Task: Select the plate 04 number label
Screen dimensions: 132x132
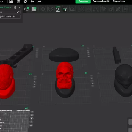Action: tap(30, 74)
